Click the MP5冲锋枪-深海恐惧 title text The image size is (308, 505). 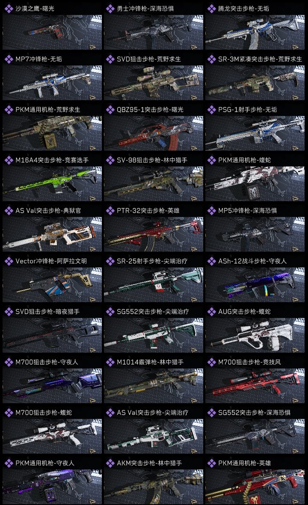tap(248, 211)
